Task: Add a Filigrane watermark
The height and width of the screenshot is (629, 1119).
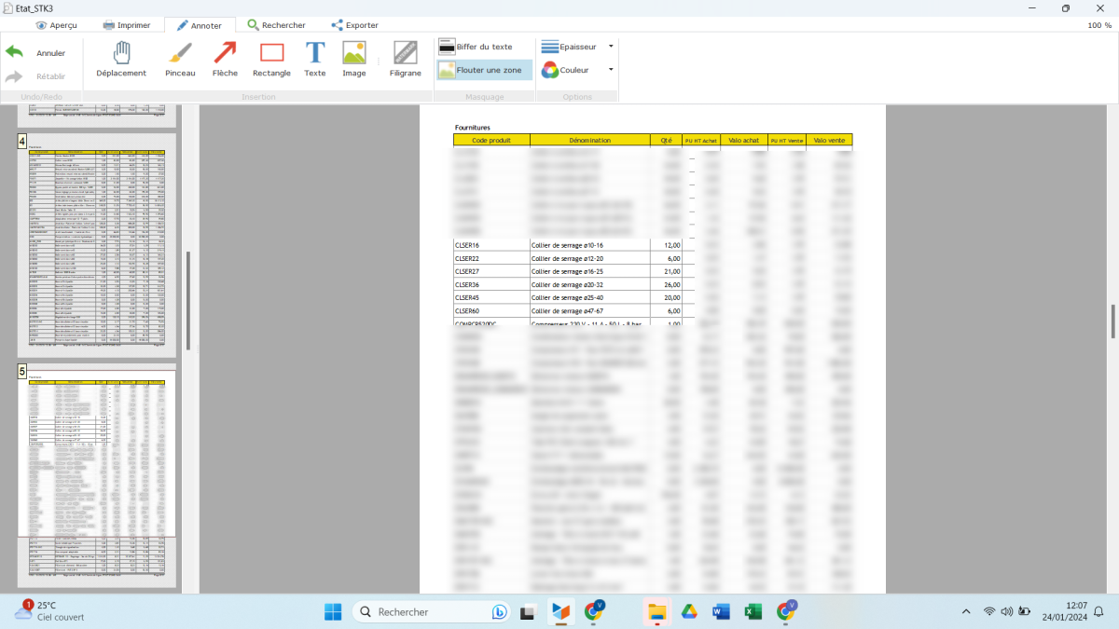Action: click(x=405, y=58)
